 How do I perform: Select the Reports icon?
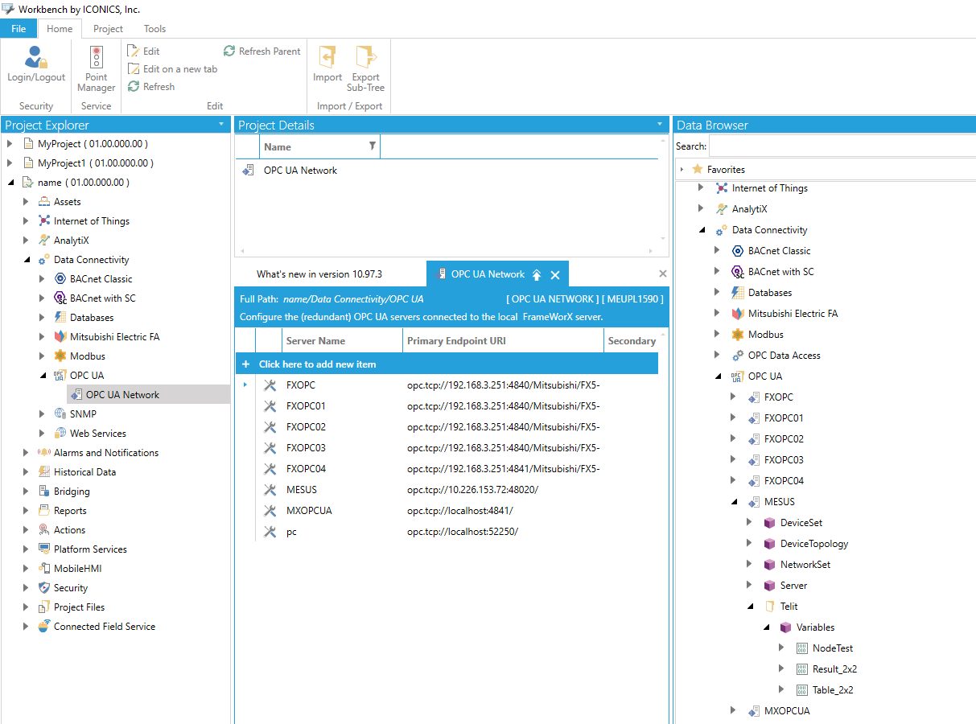(x=44, y=511)
